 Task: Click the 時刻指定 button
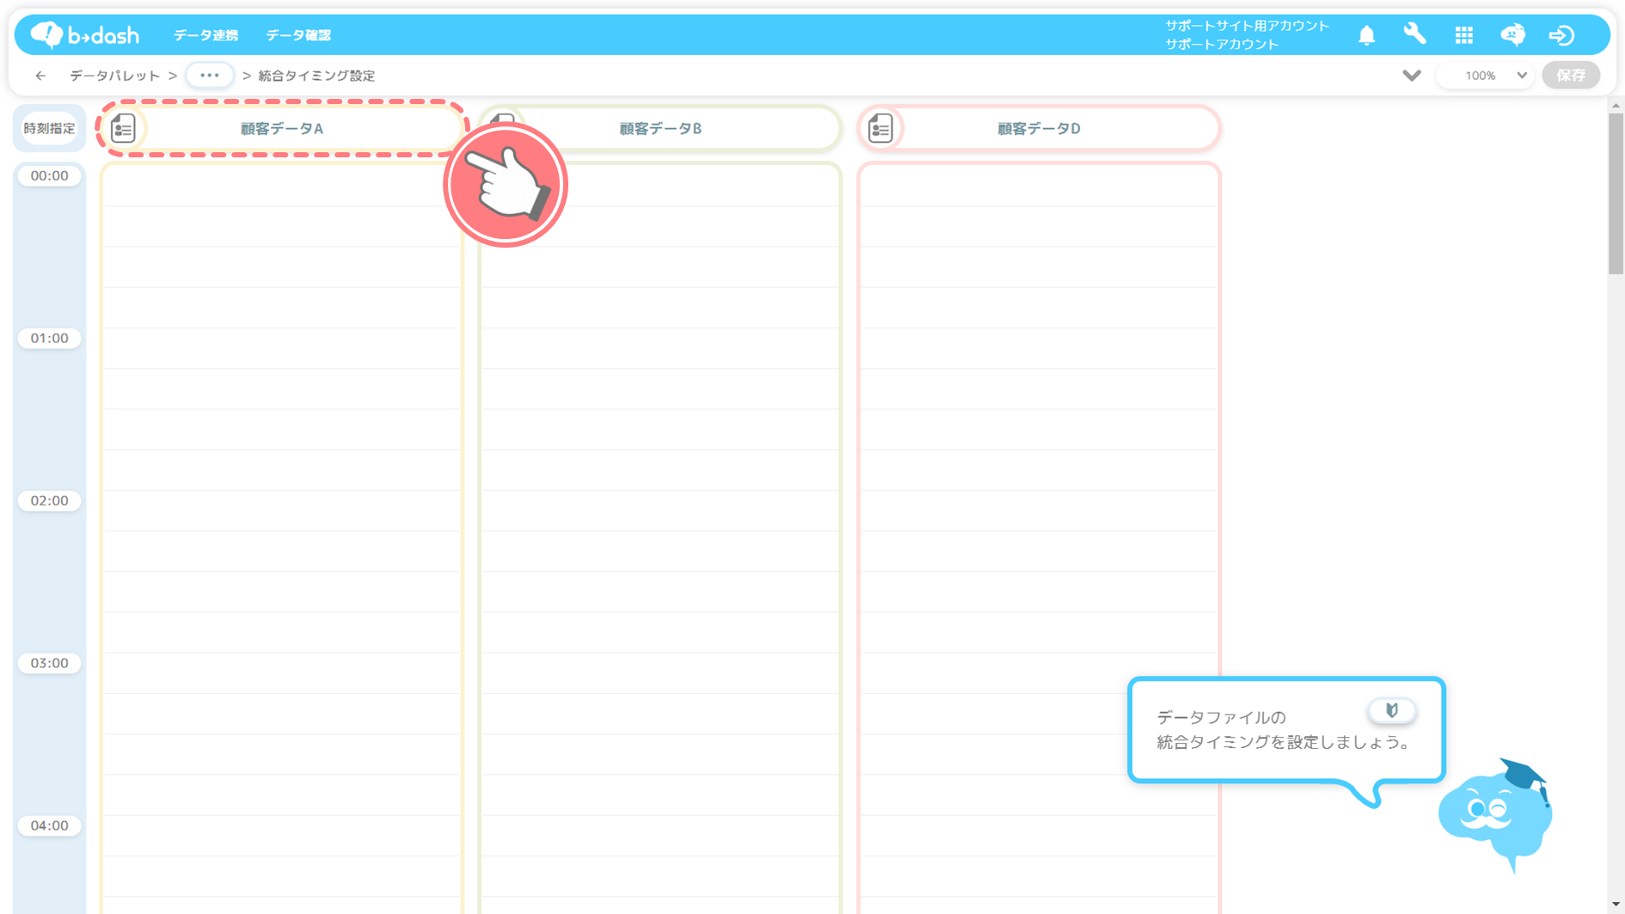49,128
